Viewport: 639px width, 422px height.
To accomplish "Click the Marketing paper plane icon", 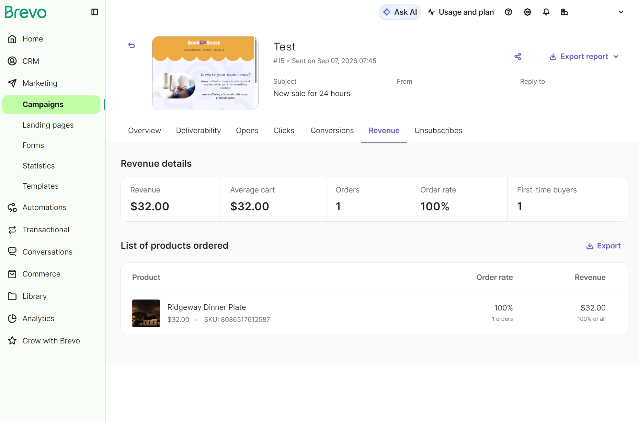I will pos(12,83).
